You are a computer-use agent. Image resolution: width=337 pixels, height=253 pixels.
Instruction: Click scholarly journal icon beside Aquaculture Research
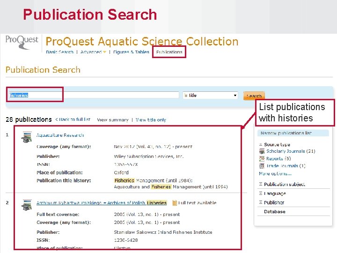point(26,137)
